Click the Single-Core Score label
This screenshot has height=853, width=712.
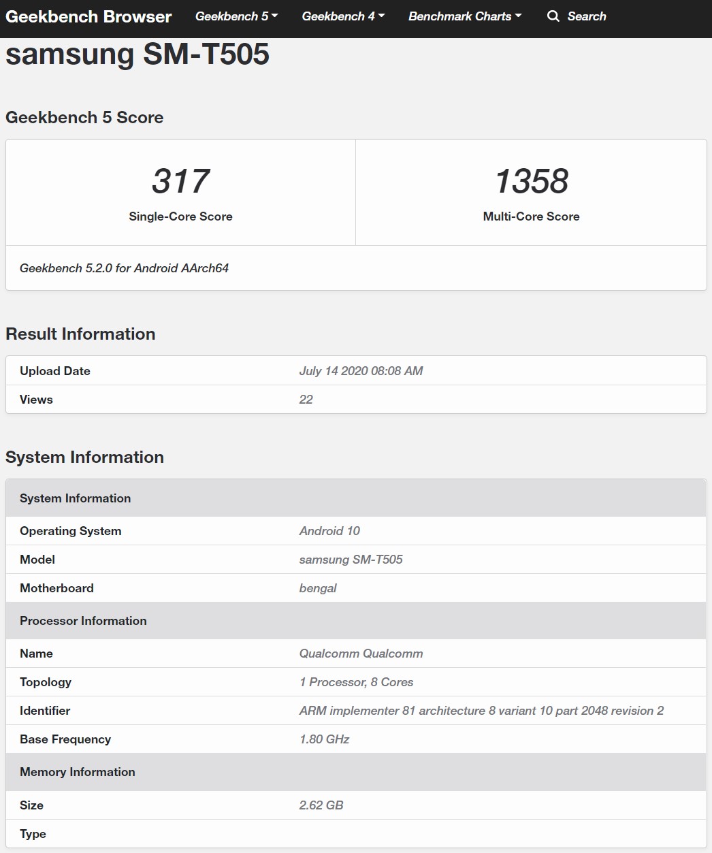(180, 216)
